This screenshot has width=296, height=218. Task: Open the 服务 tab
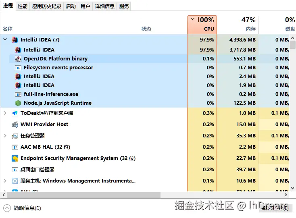pyautogui.click(x=124, y=6)
